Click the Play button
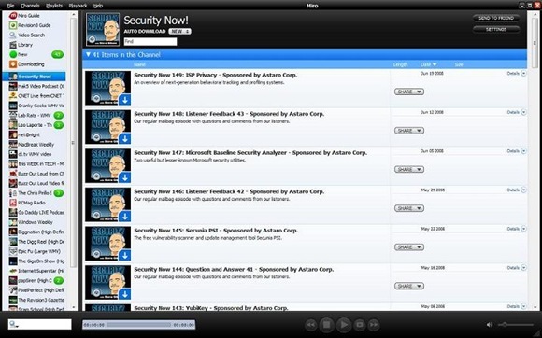 click(x=344, y=325)
